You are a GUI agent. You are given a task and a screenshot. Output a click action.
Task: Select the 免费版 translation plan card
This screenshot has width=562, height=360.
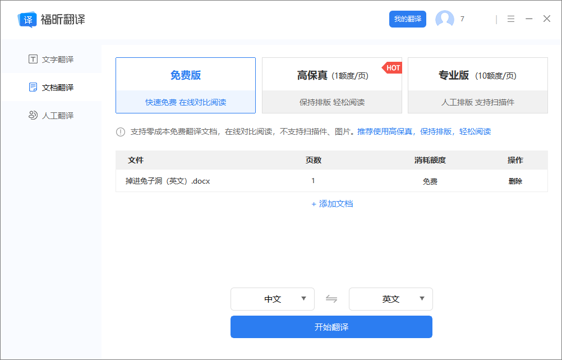185,85
